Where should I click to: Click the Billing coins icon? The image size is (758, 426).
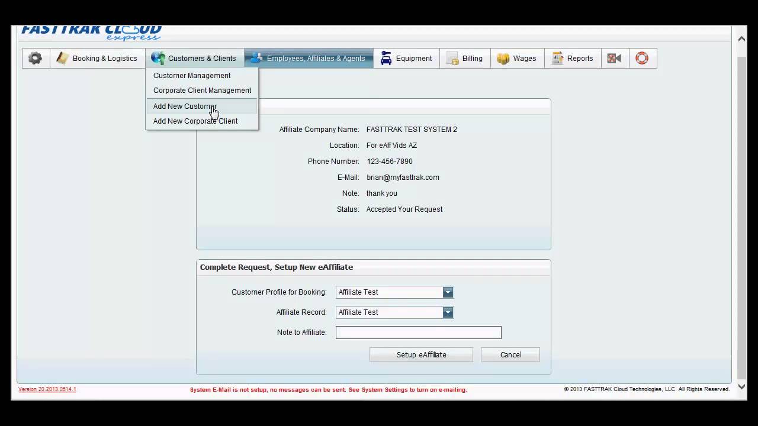click(x=453, y=58)
